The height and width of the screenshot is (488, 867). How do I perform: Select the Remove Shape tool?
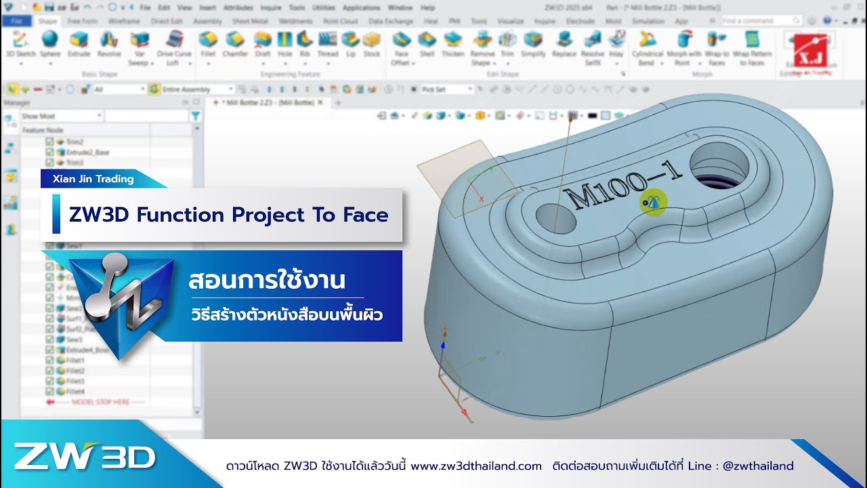pos(482,48)
